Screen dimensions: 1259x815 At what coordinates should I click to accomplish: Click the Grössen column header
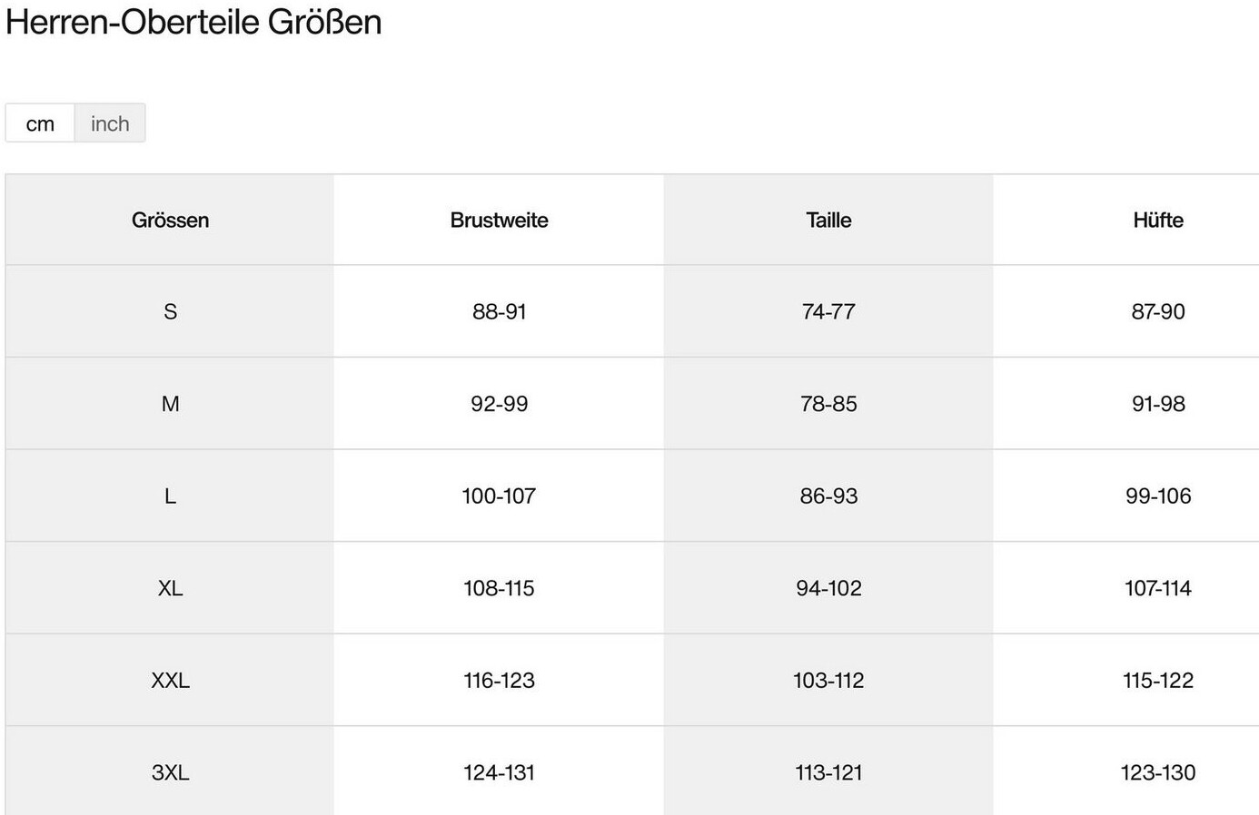(x=170, y=220)
